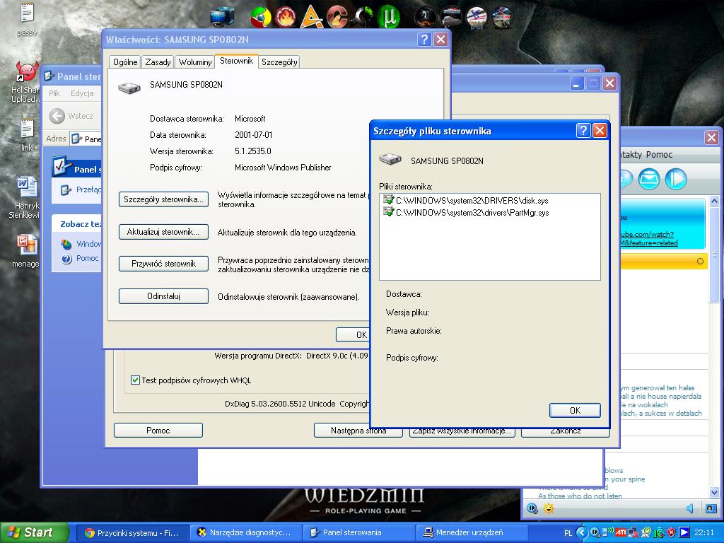Switch to the Zasady tab
This screenshot has height=543, width=724.
point(158,62)
